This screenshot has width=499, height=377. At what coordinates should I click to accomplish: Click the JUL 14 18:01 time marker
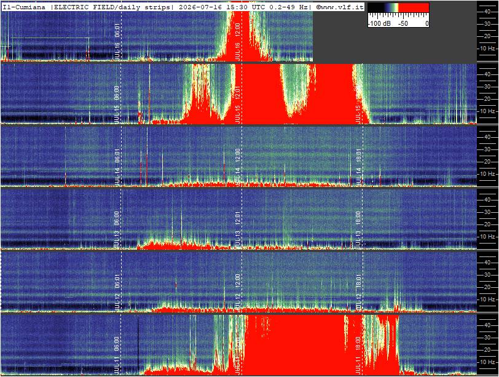358,167
